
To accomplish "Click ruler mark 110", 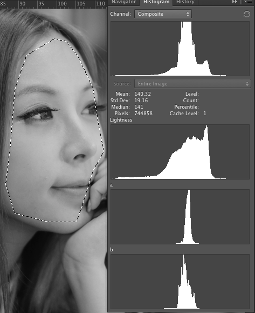I will click(x=100, y=4).
